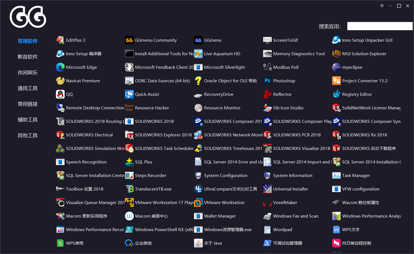Click ODBC Data Sources (64-bit) label
Screen dimensions: 414x254
coord(162,81)
